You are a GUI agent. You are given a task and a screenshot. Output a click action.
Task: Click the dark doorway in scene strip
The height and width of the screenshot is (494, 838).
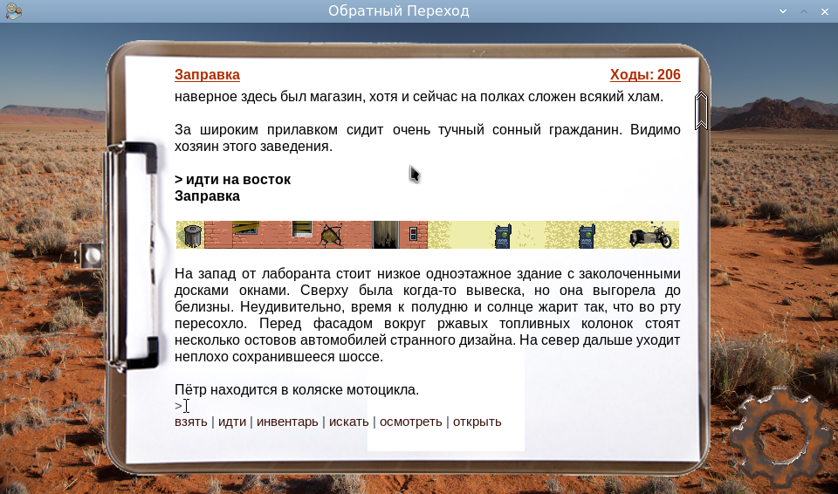click(x=386, y=235)
